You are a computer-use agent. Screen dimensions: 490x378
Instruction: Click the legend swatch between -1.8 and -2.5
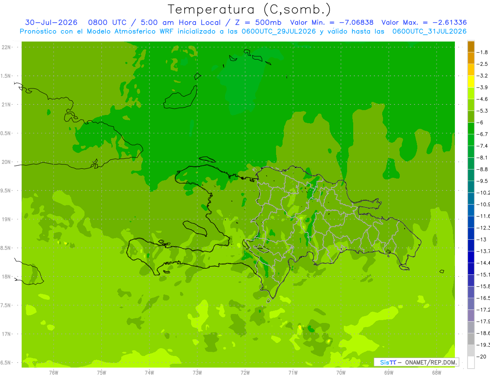[471, 58]
